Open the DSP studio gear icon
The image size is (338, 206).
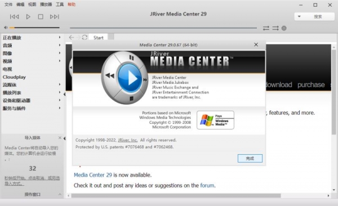(x=284, y=28)
